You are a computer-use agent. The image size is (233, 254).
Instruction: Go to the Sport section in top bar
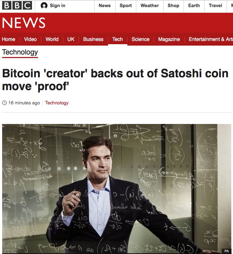coord(126,5)
